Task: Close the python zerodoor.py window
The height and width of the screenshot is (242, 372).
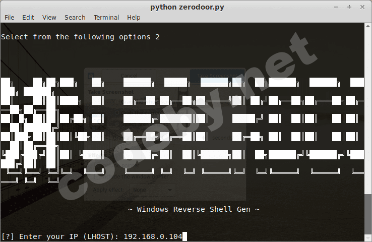Action: 362,7
